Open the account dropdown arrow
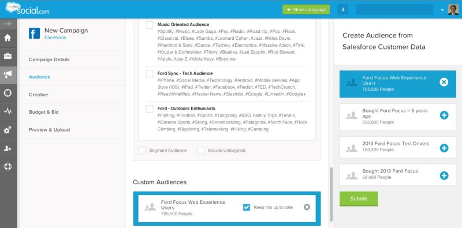This screenshot has height=228, width=462. (x=442, y=10)
